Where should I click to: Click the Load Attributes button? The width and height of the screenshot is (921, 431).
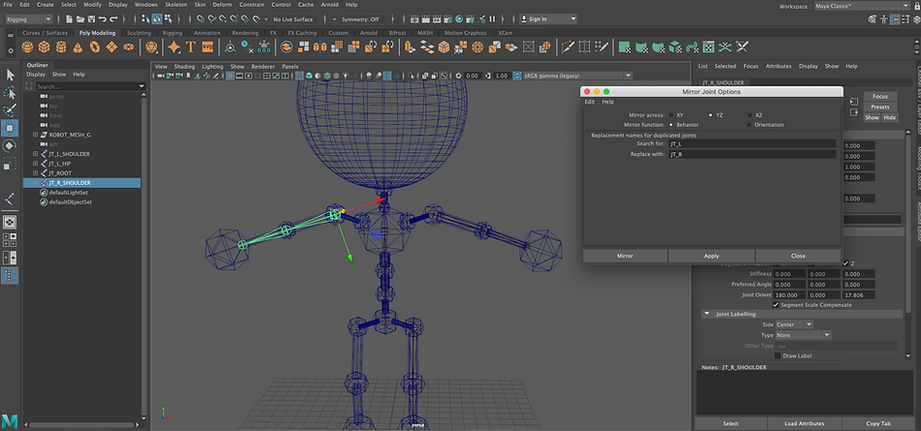pyautogui.click(x=805, y=423)
